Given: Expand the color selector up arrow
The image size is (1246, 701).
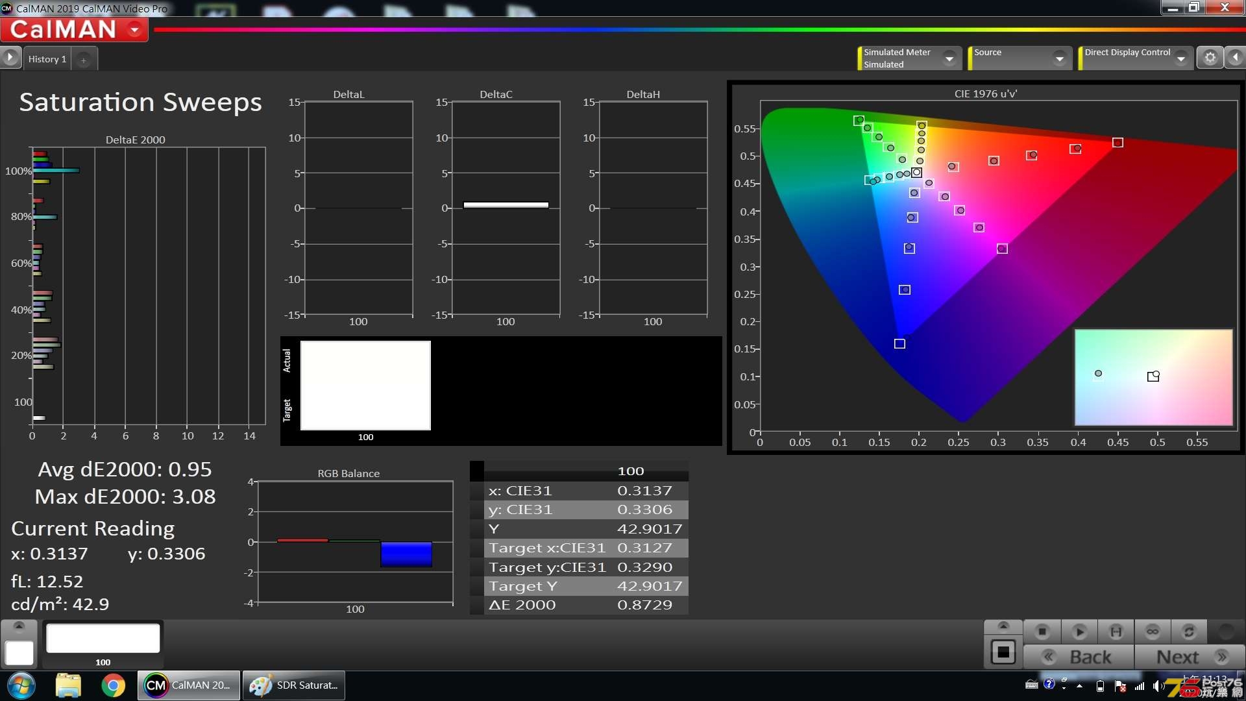Looking at the screenshot, I should click(19, 626).
